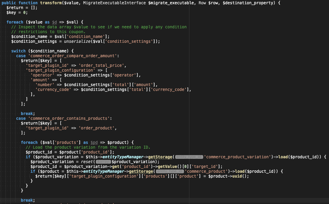Place cursor on the Row type hint

(x=202, y=3)
